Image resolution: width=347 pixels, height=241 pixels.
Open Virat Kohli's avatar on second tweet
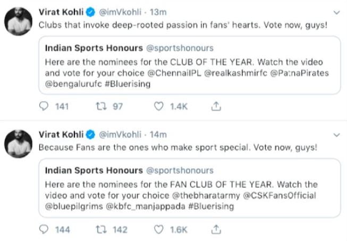click(18, 144)
